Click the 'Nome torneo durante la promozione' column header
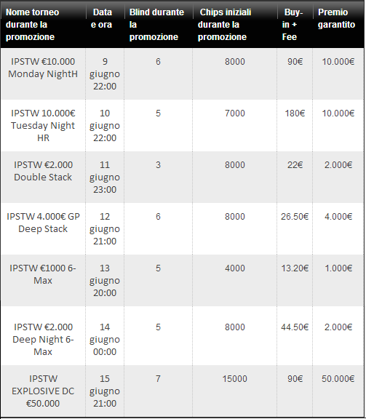 coord(32,25)
